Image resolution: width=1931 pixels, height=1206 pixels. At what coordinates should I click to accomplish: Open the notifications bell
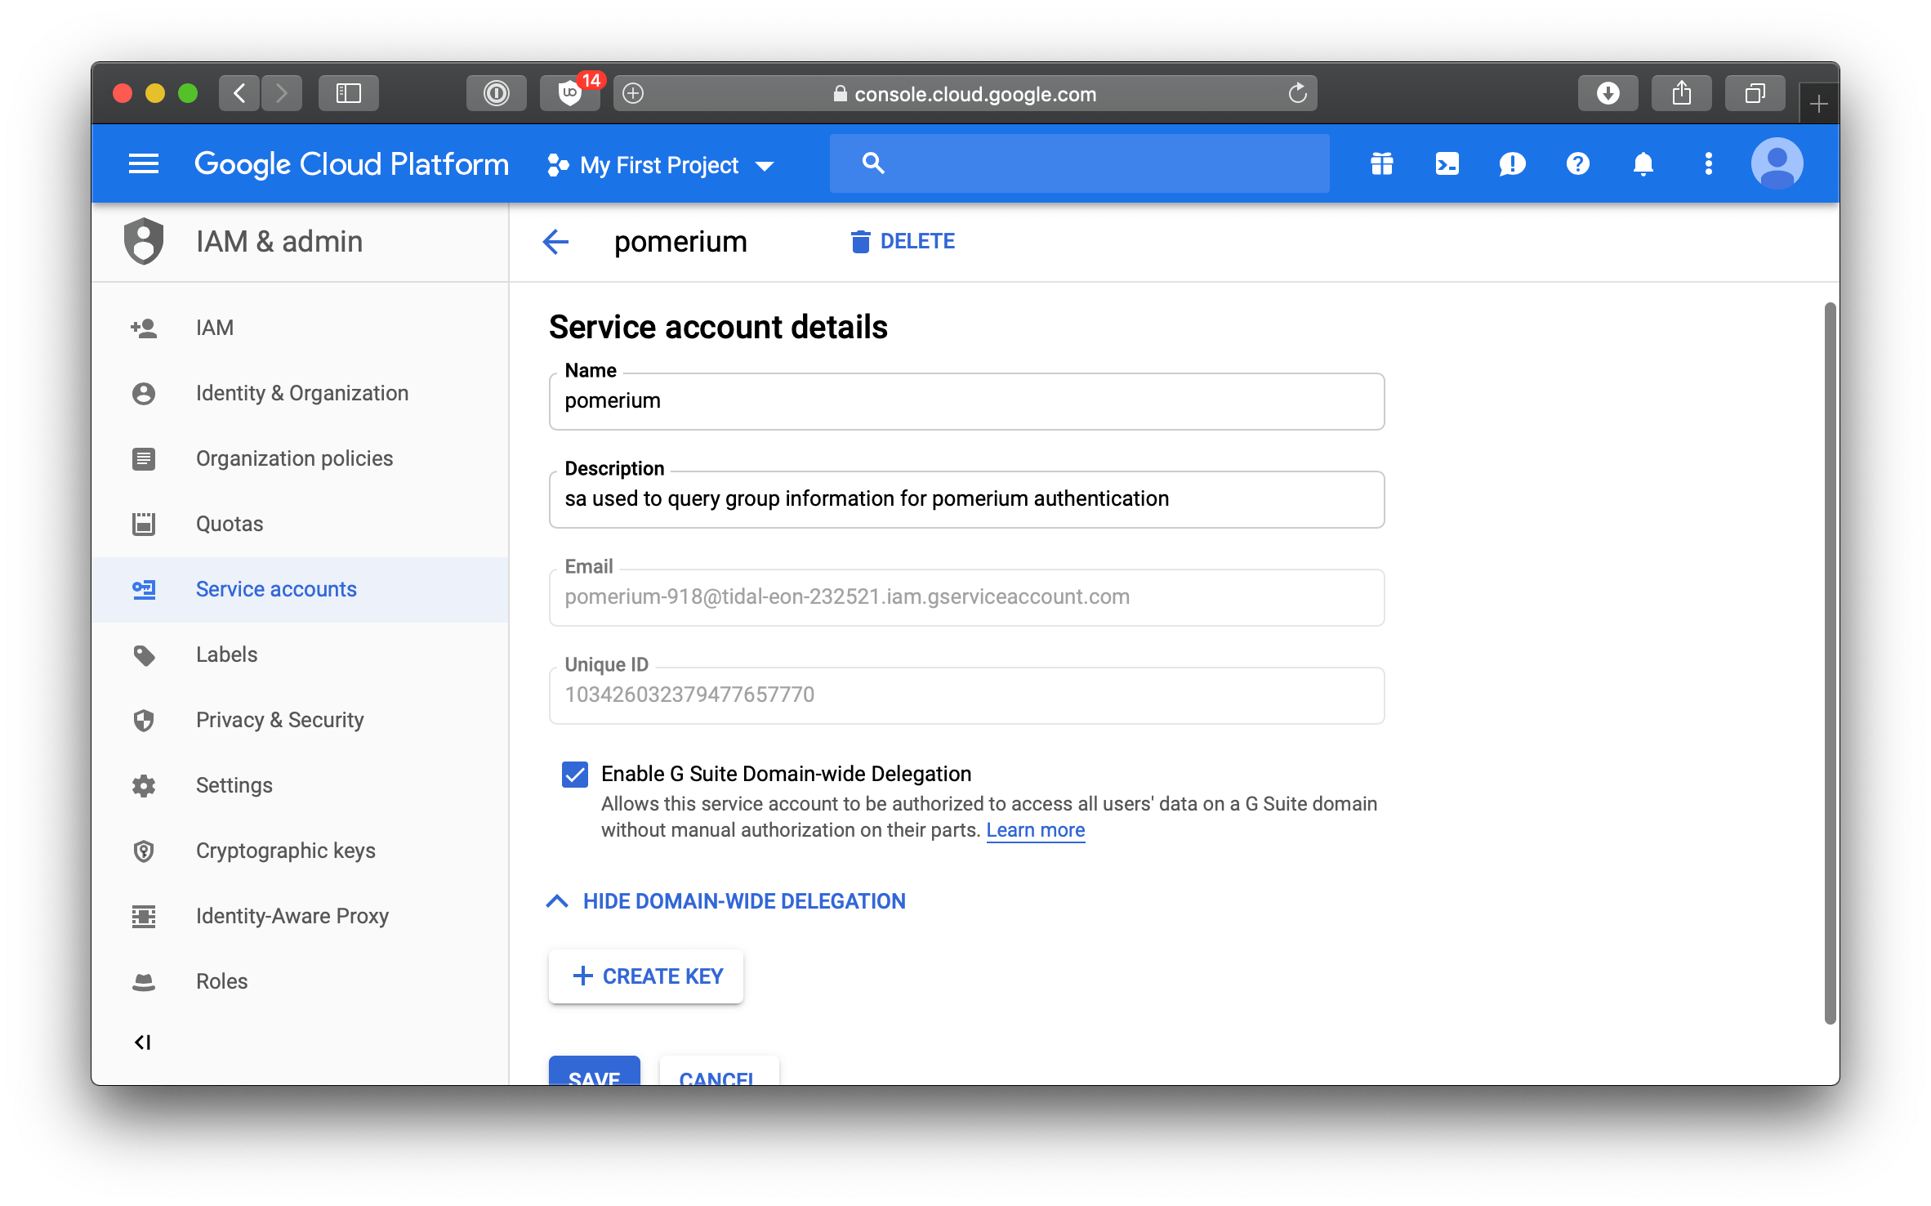[1643, 164]
